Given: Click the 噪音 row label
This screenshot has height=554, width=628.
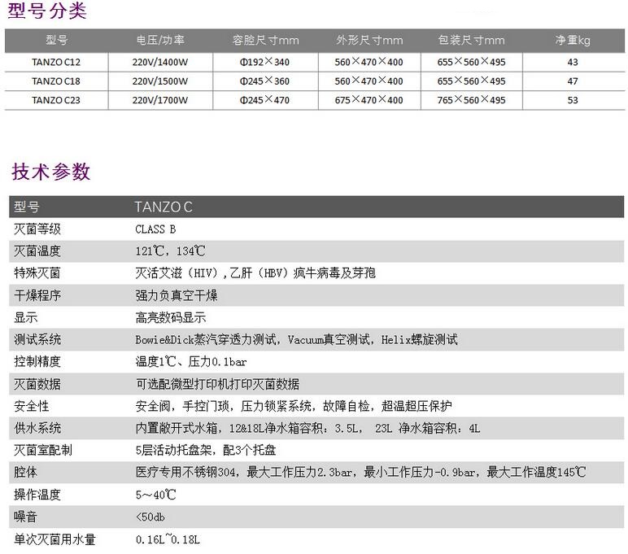Looking at the screenshot, I should point(26,517).
